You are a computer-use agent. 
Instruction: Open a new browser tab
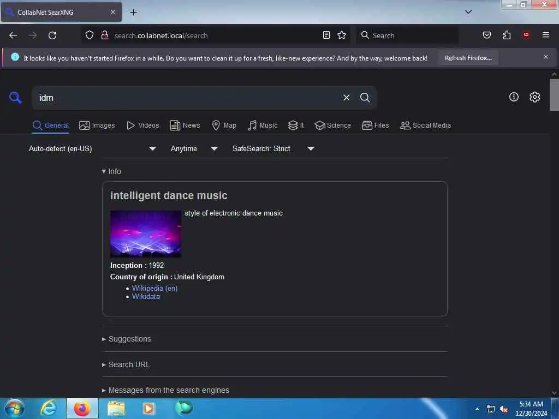(133, 12)
